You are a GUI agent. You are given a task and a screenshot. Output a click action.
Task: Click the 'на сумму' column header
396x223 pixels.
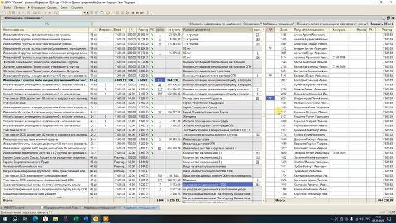[x=173, y=30]
